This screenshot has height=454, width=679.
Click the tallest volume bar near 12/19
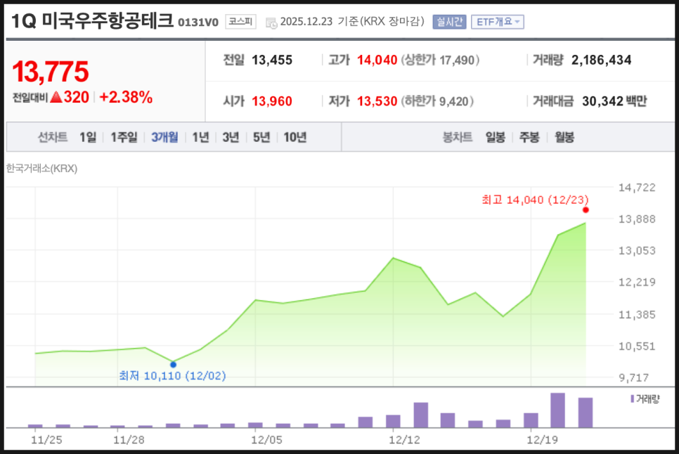pos(557,410)
